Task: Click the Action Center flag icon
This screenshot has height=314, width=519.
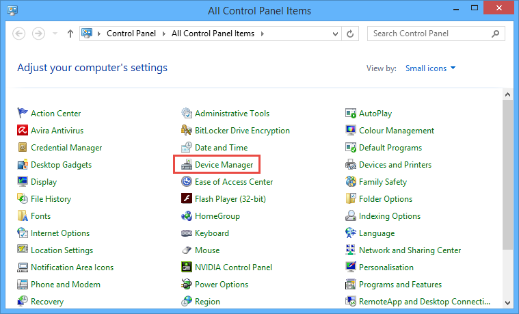Action: [x=22, y=113]
